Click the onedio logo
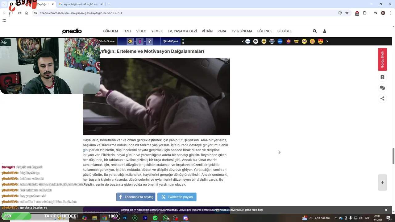Image resolution: width=395 pixels, height=222 pixels. tap(72, 31)
